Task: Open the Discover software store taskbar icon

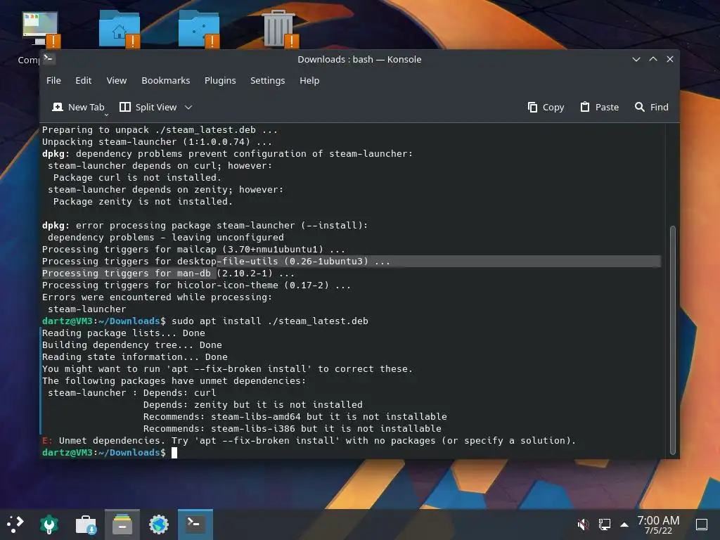Action: click(86, 524)
